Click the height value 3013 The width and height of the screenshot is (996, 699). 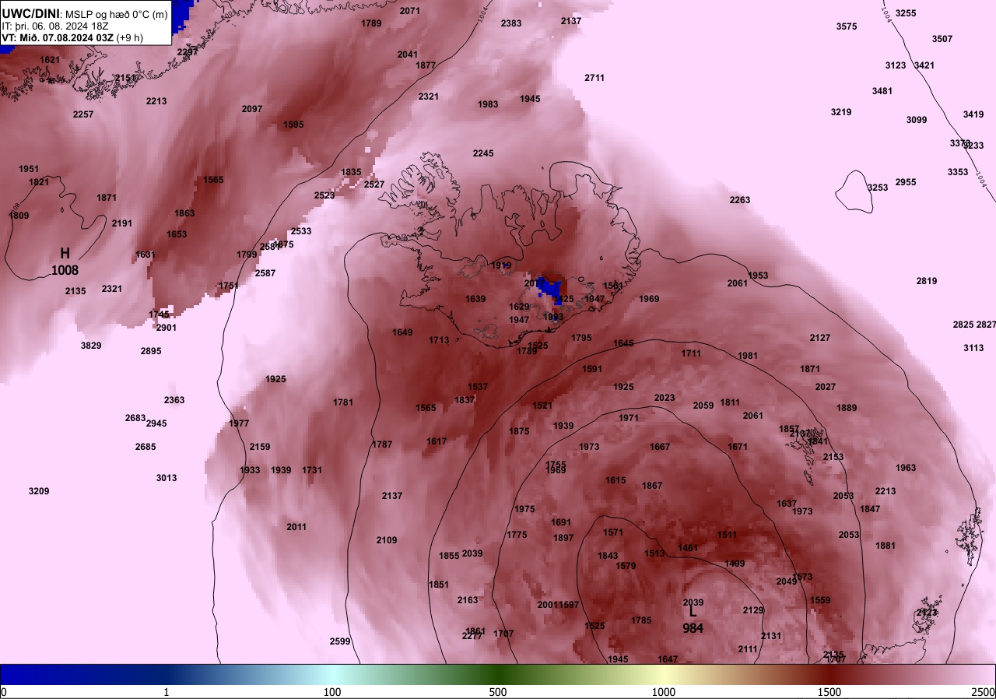(167, 478)
